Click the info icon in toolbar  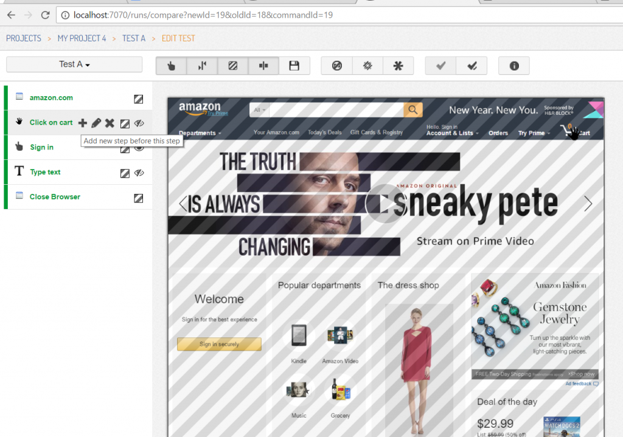514,66
